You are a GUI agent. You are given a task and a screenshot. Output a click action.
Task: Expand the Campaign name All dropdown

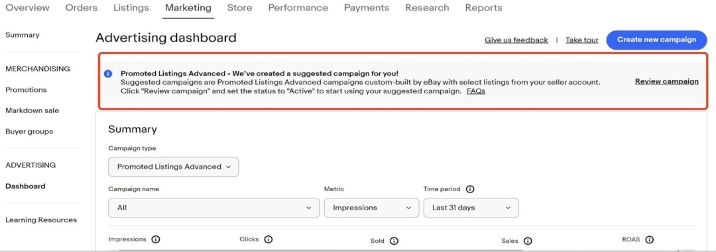point(213,208)
